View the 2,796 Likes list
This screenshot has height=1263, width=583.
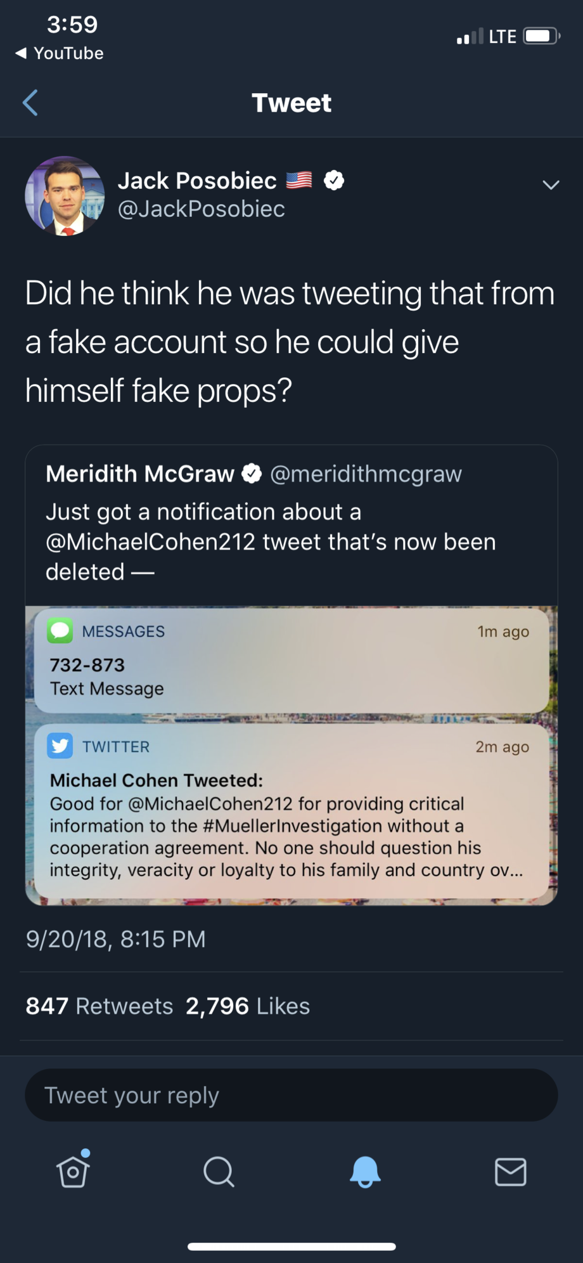click(248, 1006)
